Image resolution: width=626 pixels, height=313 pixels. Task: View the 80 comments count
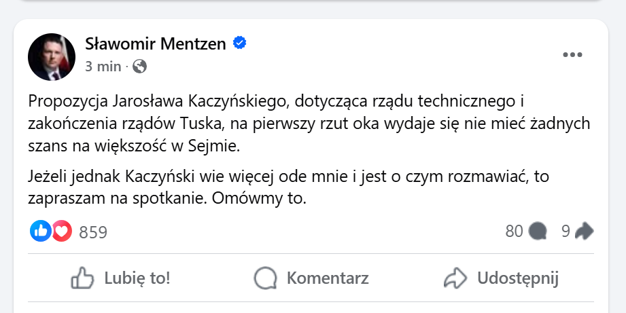(514, 232)
